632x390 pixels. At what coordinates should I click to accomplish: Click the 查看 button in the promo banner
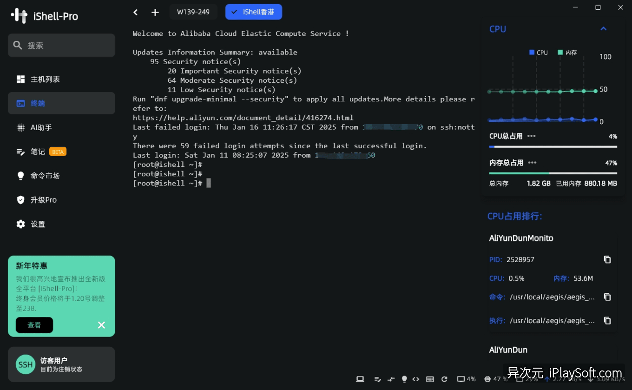point(34,325)
